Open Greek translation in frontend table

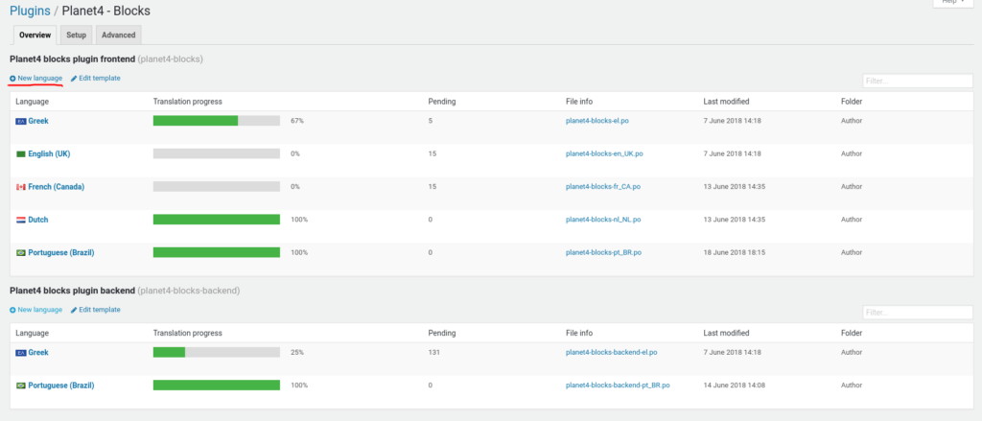click(38, 121)
